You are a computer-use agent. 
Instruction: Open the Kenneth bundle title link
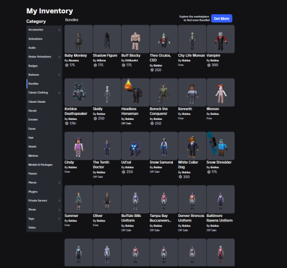(x=185, y=109)
